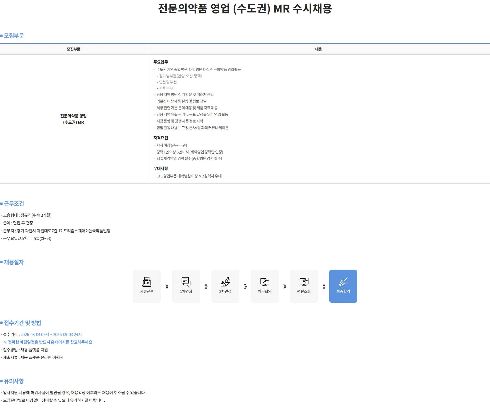Click the arrow between 1차면접 and 2차면접

[x=206, y=286]
